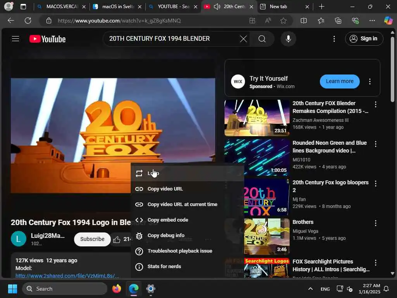
Task: Select Copy embed code
Action: click(x=187, y=220)
